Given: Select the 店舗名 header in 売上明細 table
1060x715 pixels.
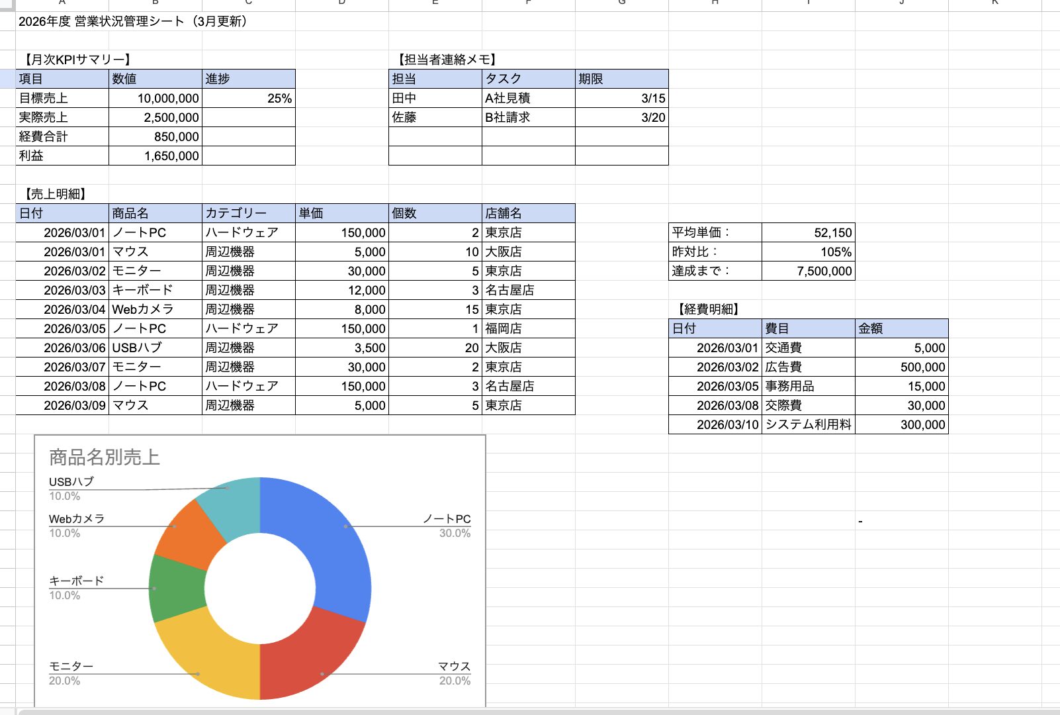Looking at the screenshot, I should coord(528,213).
